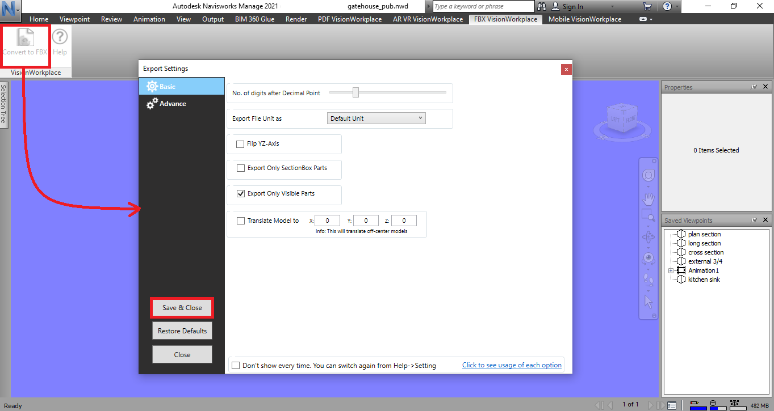774x411 pixels.
Task: Click the Close button in Export Settings
Action: pyautogui.click(x=182, y=355)
